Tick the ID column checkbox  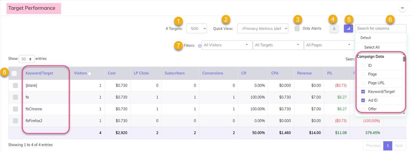coord(363,65)
